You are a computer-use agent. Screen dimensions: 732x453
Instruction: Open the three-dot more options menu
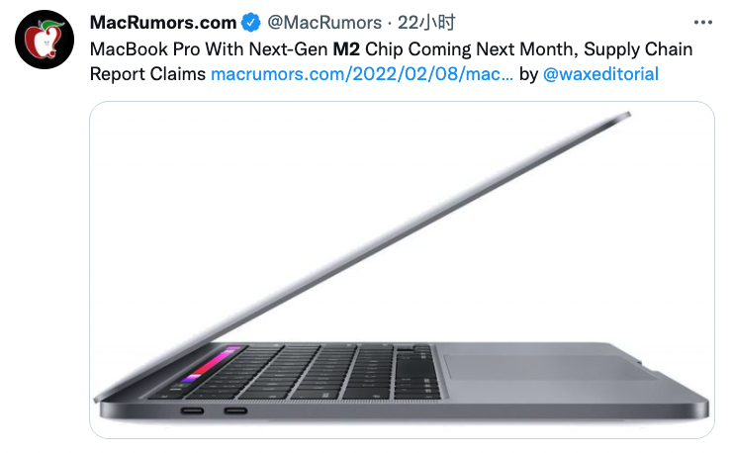[702, 23]
